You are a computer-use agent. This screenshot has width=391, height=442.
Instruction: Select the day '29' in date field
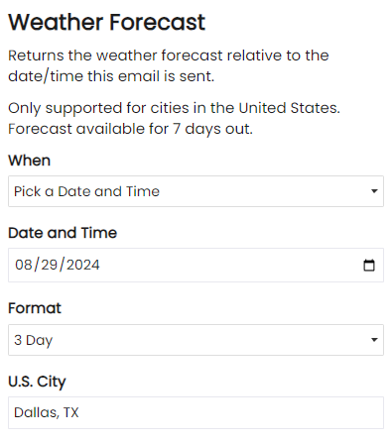pyautogui.click(x=50, y=265)
